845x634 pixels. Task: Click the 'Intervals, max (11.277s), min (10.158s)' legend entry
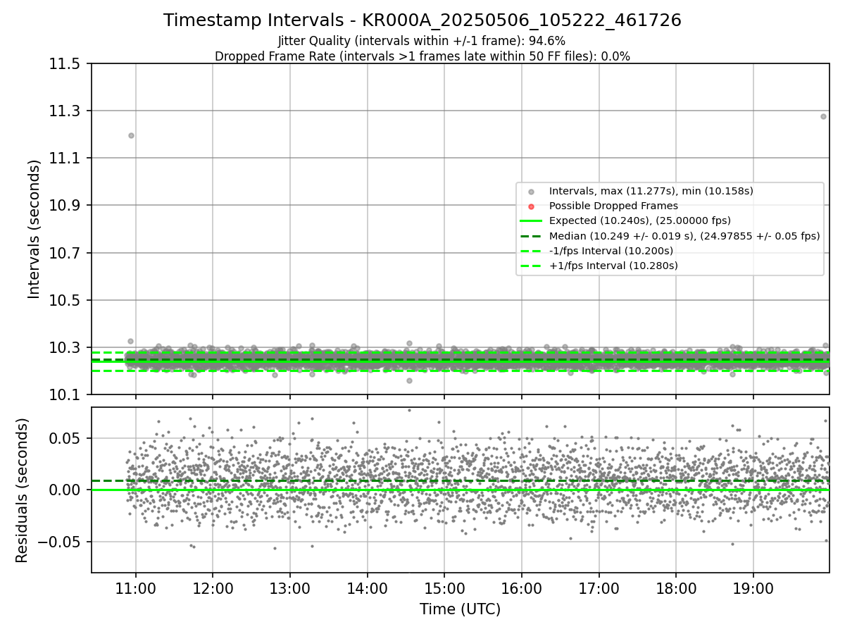tap(651, 191)
